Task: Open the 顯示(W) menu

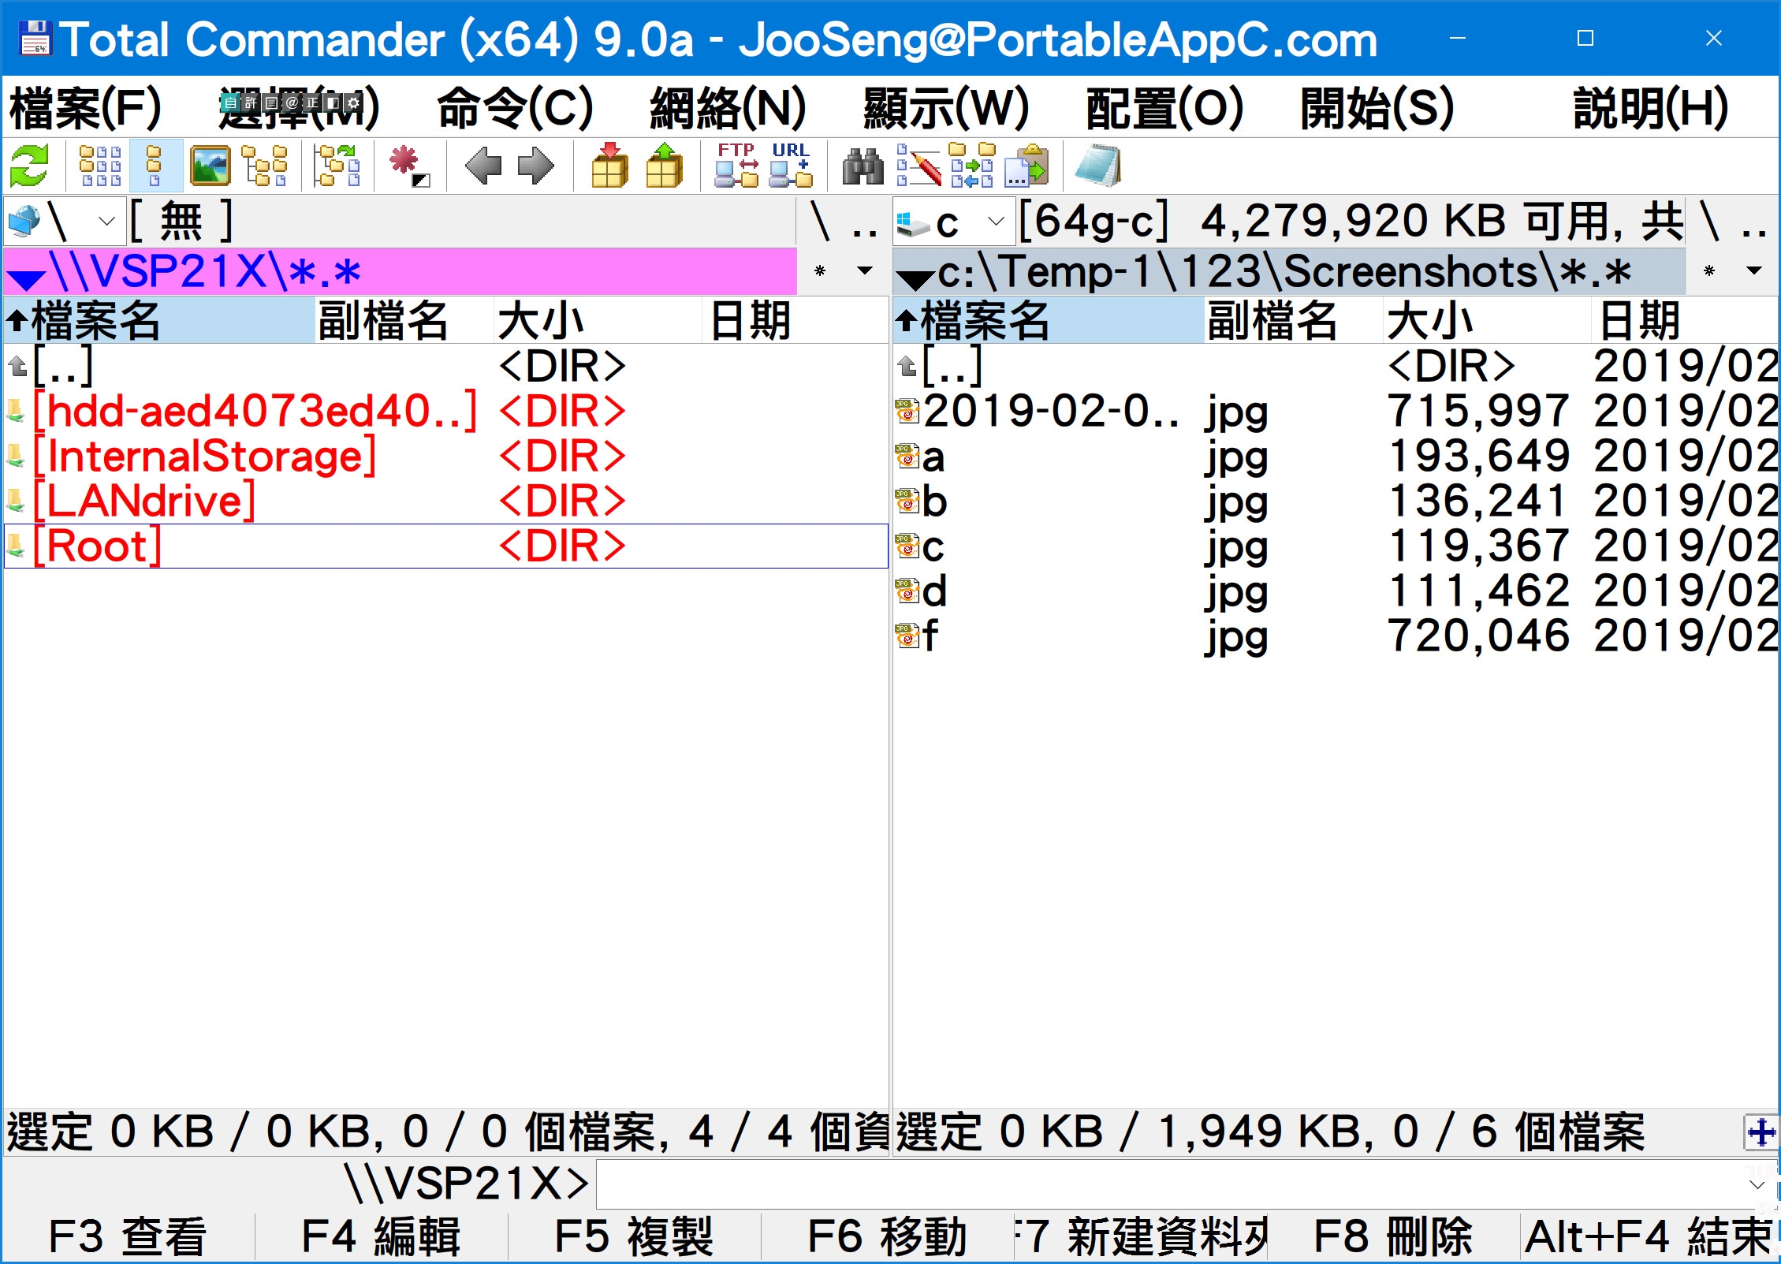Action: pos(946,108)
